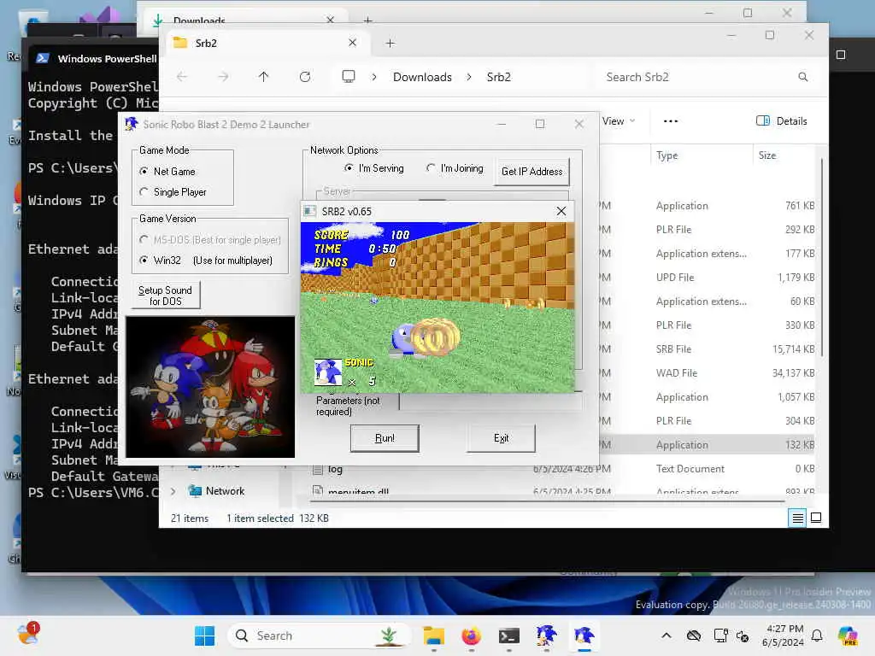This screenshot has height=656, width=875.
Task: Select the Application row of 761 KB
Action: [708, 206]
